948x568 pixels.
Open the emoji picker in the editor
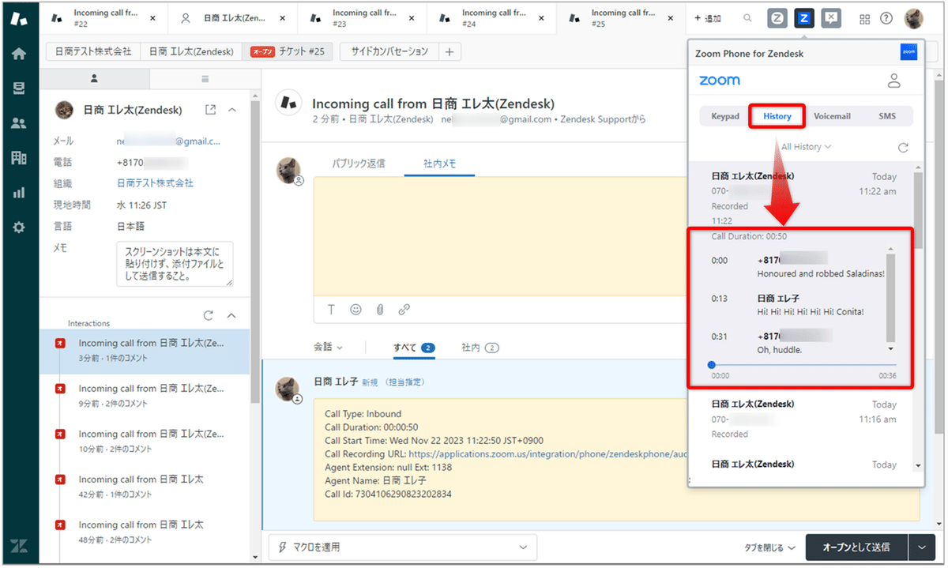(x=355, y=310)
